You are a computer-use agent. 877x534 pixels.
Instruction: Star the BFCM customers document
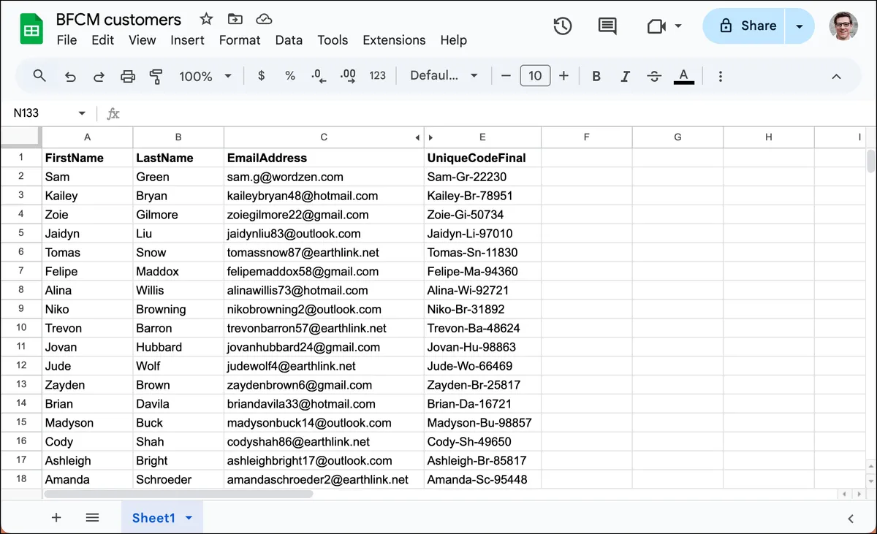click(206, 19)
